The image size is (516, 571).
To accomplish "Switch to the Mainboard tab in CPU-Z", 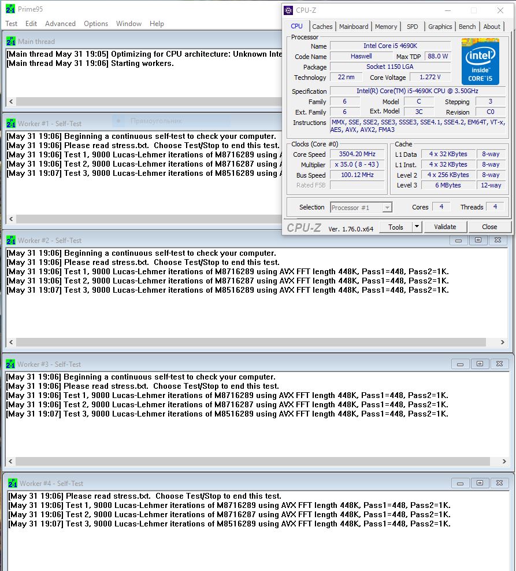I will click(354, 27).
